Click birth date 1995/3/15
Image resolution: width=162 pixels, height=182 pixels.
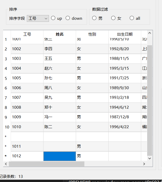pos(125,68)
